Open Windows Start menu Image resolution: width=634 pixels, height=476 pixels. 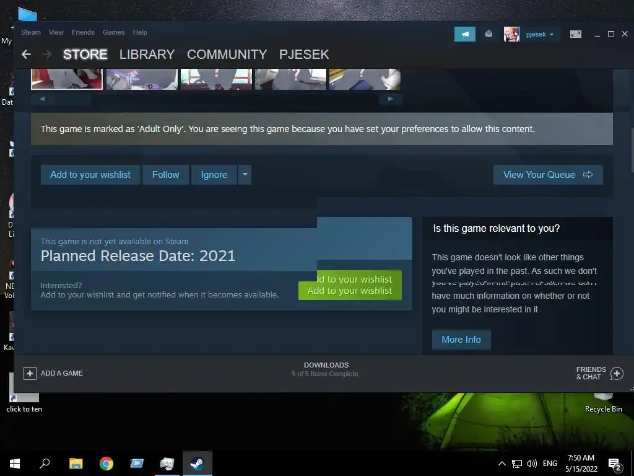(15, 464)
